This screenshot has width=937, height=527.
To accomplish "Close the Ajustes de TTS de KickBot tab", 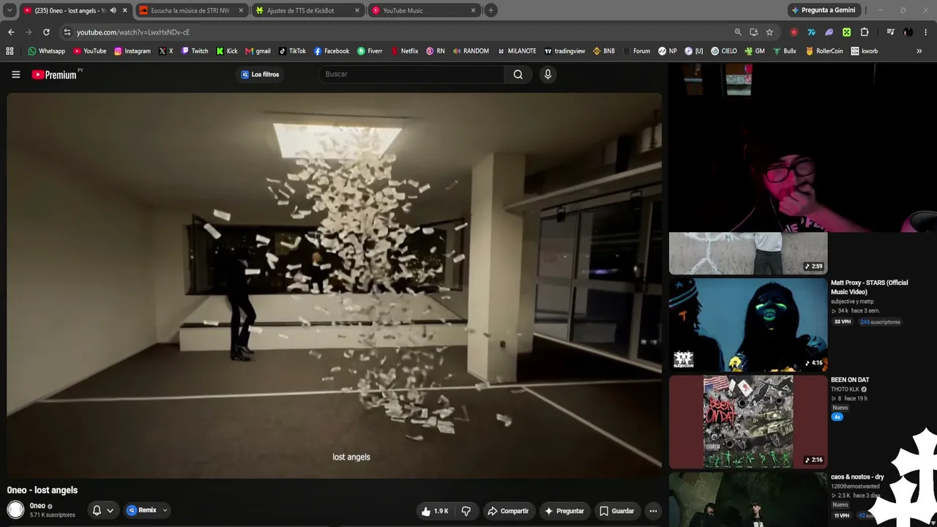I will pyautogui.click(x=357, y=10).
